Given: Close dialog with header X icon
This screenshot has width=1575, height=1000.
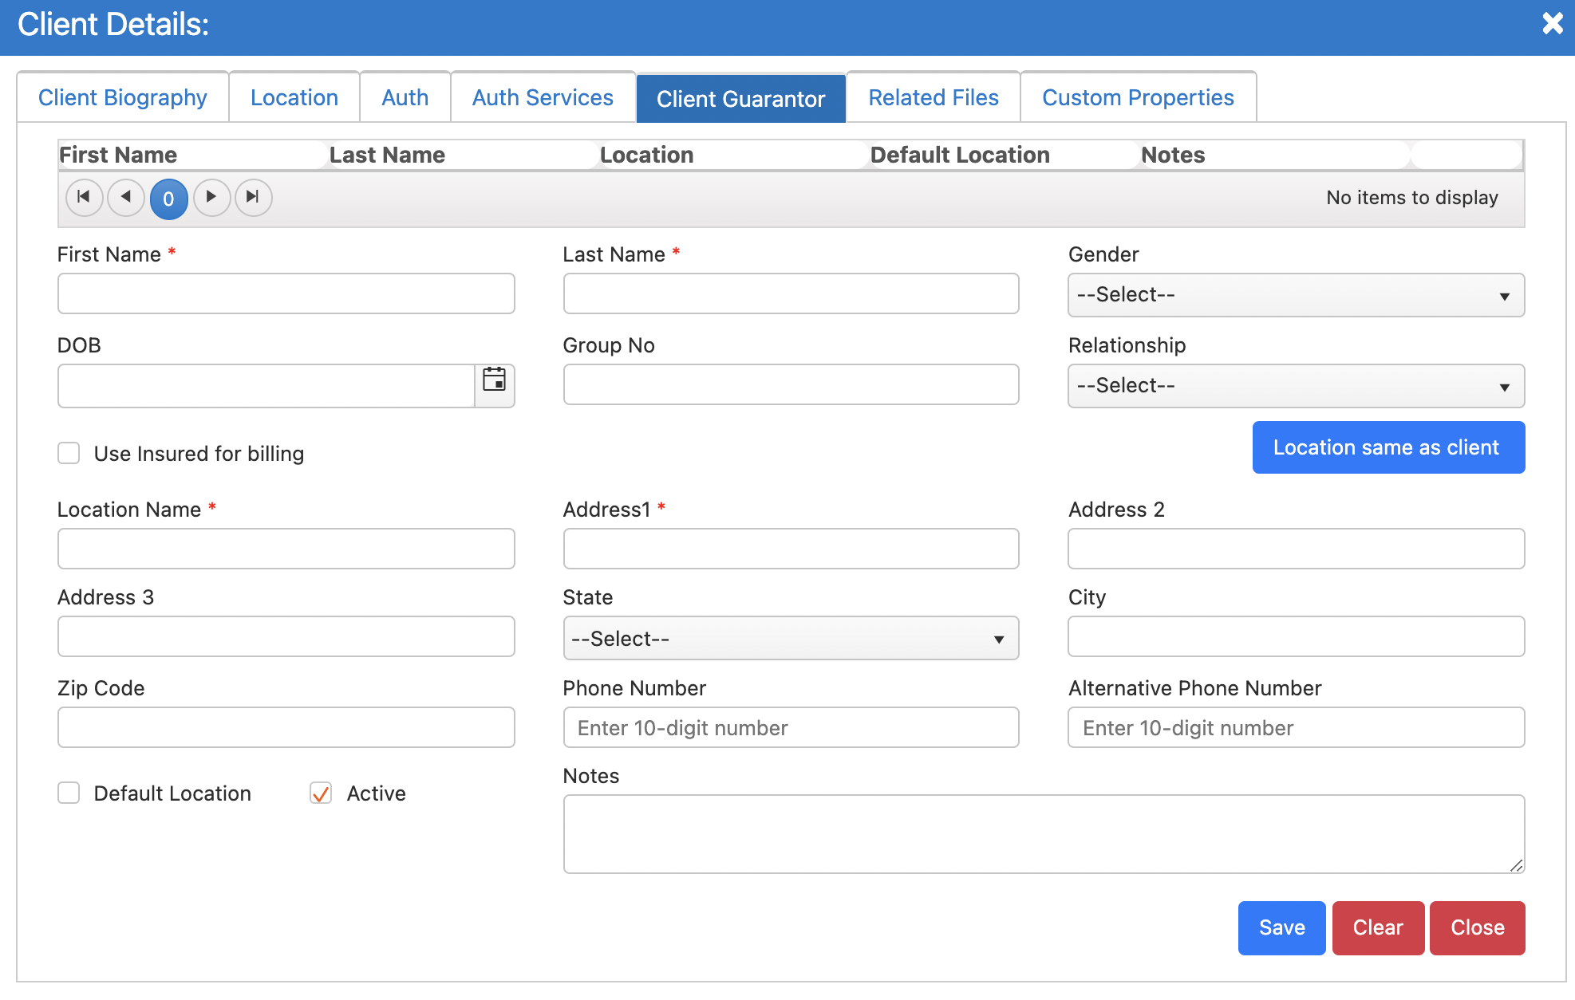Looking at the screenshot, I should (1552, 23).
